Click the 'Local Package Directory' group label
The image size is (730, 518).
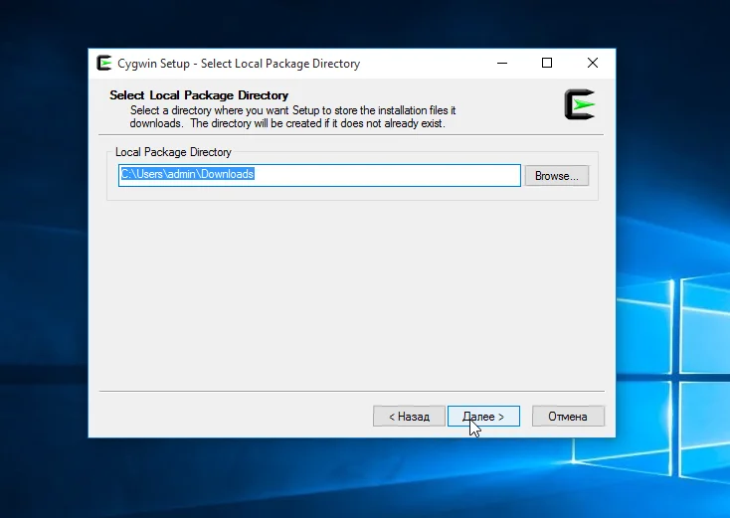point(173,152)
